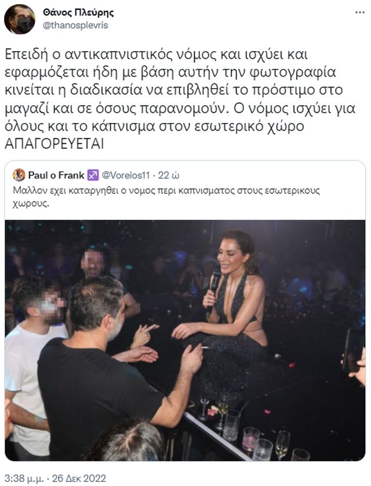Click Θάνος Πλεύρης profile avatar
The image size is (371, 486).
pyautogui.click(x=20, y=19)
